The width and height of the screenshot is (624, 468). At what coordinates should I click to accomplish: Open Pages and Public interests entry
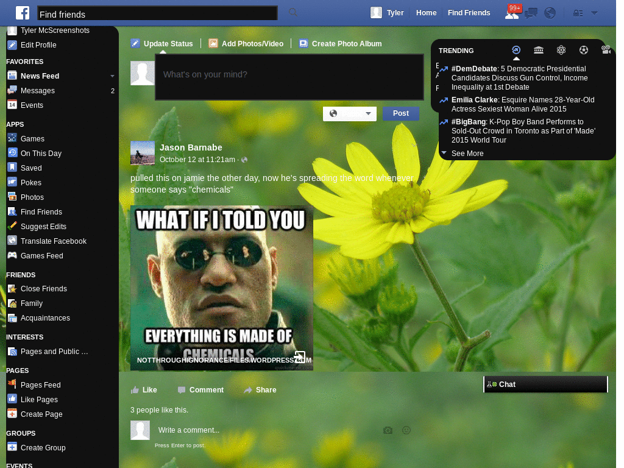(x=54, y=352)
